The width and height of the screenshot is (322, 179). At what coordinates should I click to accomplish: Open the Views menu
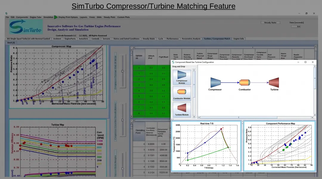(x=92, y=17)
